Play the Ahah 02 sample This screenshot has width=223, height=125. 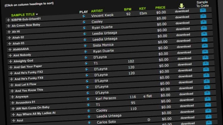coord(85,34)
